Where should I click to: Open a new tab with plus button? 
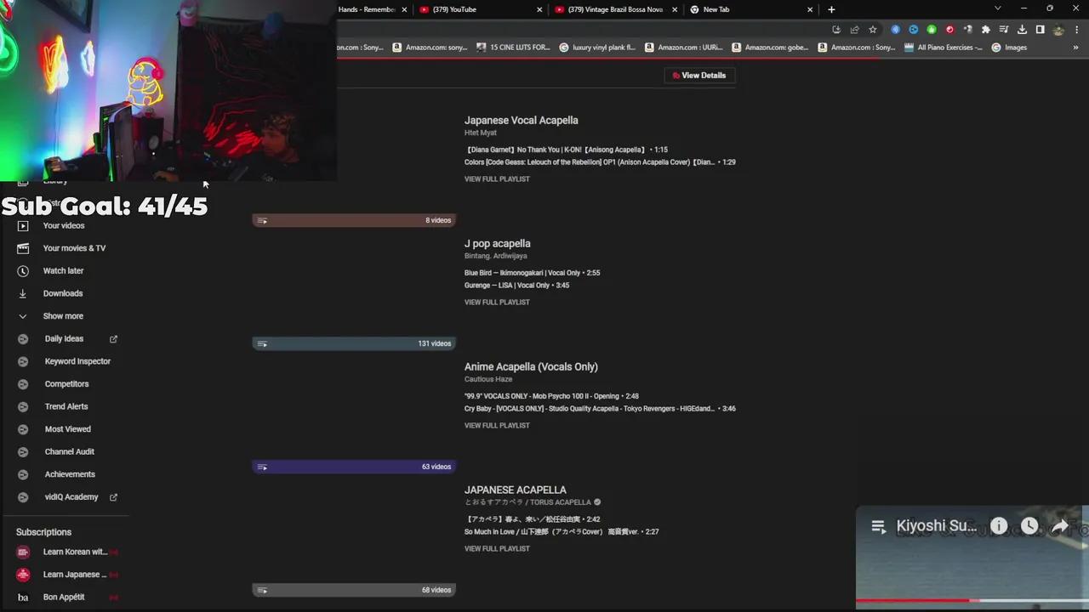click(x=831, y=9)
